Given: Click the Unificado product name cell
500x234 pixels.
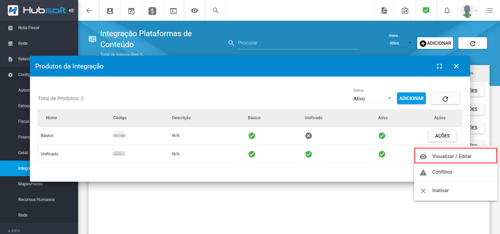Looking at the screenshot, I should click(49, 154).
